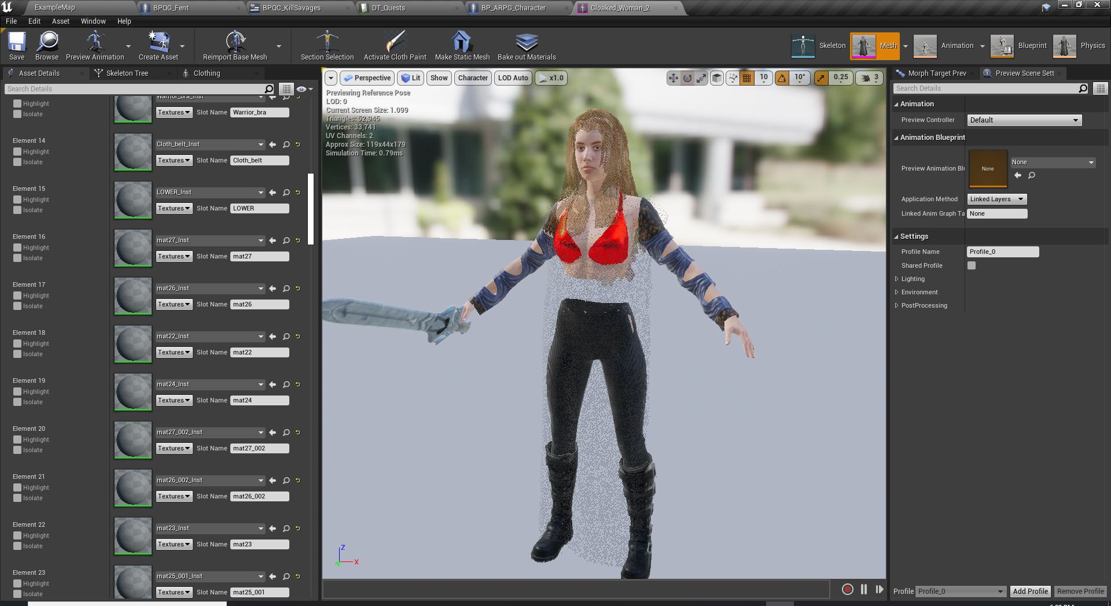Switch to the Skeleton Tree tab
This screenshot has height=606, width=1111.
[x=127, y=73]
